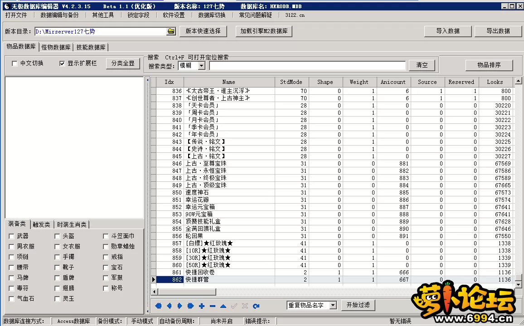Switch to the 时装生肖类 tab
This screenshot has height=326, width=524.
pyautogui.click(x=72, y=224)
